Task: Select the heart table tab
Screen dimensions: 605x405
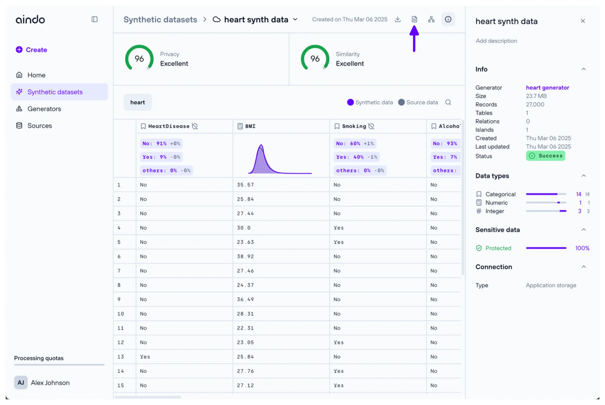Action: [x=137, y=102]
